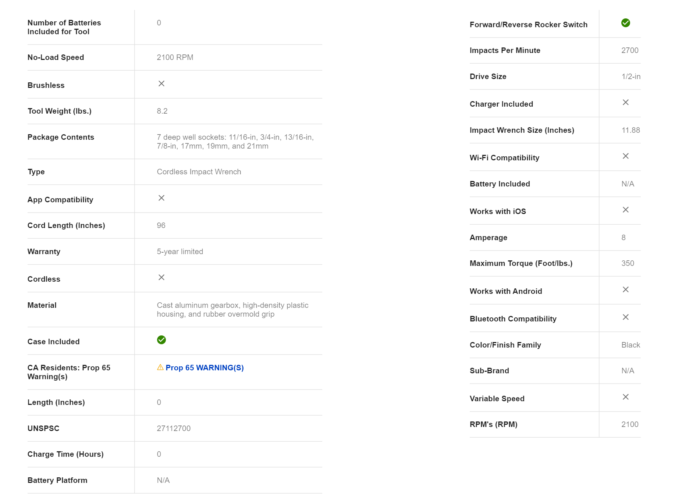Click the green checkmark for Forward/Reverse Rocker Switch
The height and width of the screenshot is (502, 675).
point(625,23)
